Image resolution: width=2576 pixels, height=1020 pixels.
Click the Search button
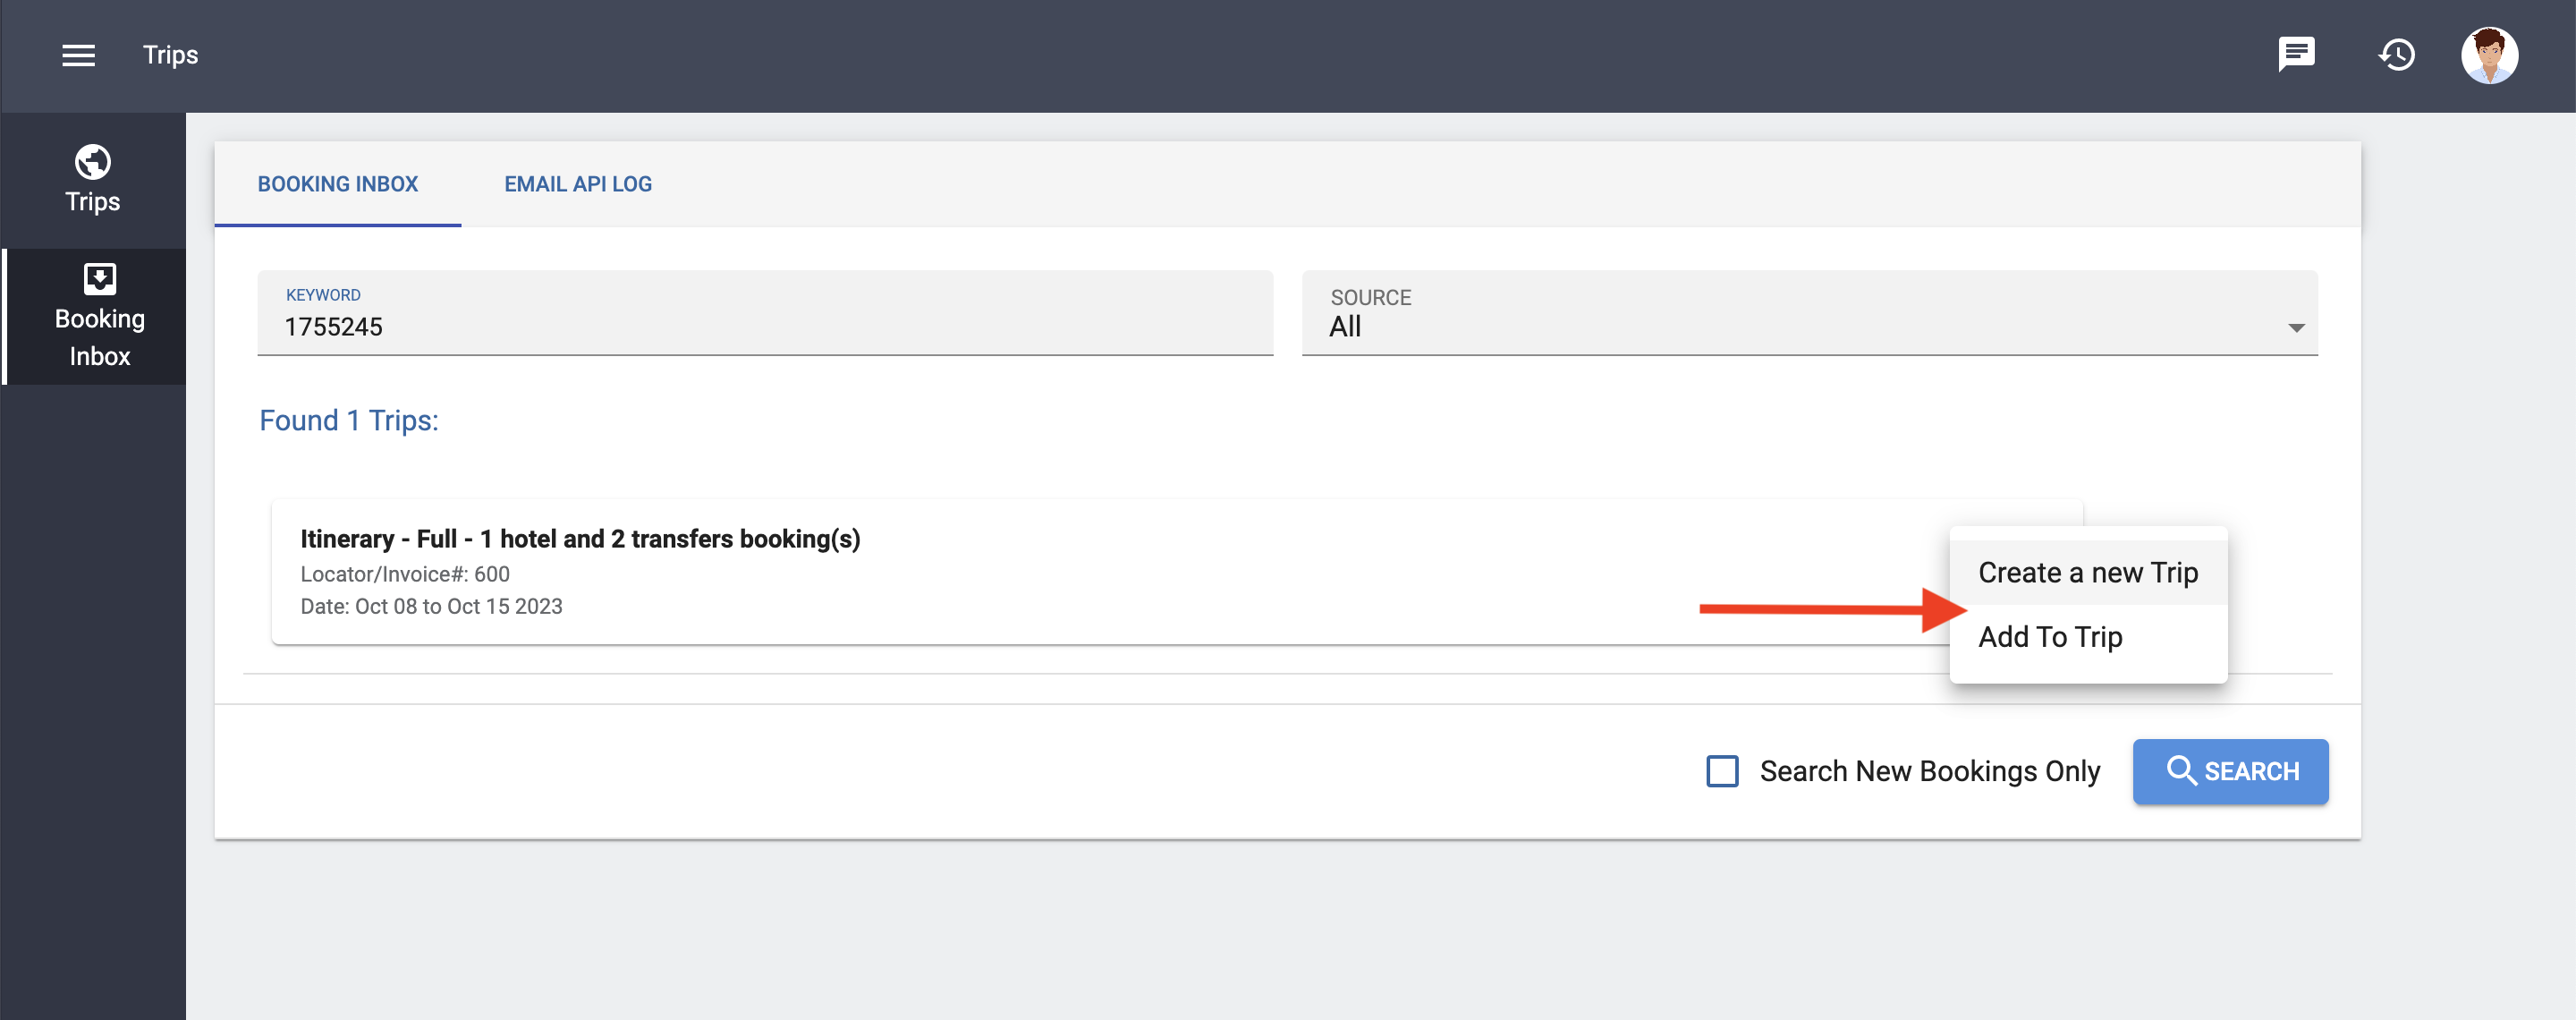click(x=2230, y=771)
